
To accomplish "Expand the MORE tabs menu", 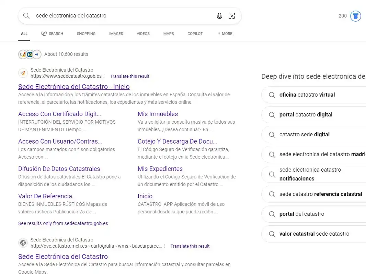I will point(225,34).
